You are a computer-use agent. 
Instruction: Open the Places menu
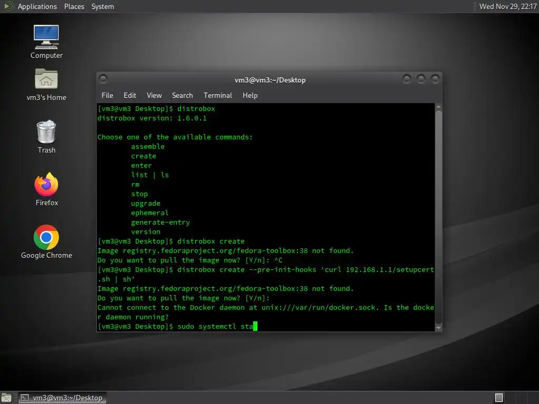click(x=74, y=6)
